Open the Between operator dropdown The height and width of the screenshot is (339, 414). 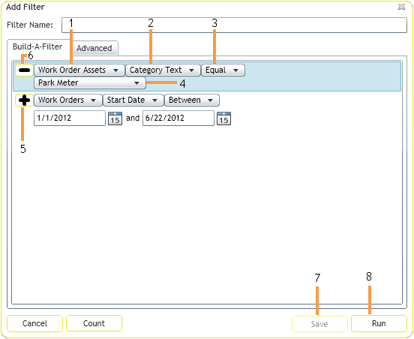coord(192,100)
